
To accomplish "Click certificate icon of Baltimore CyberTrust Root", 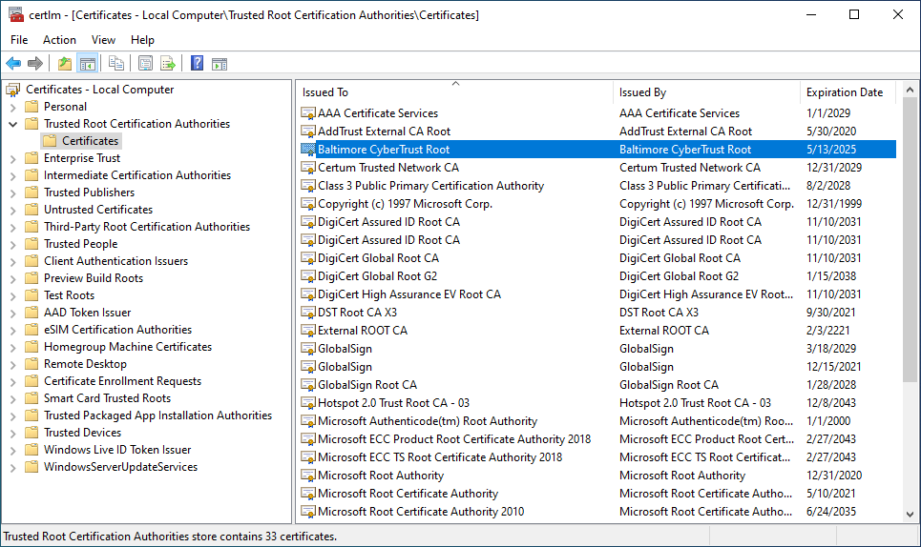I will click(x=307, y=150).
